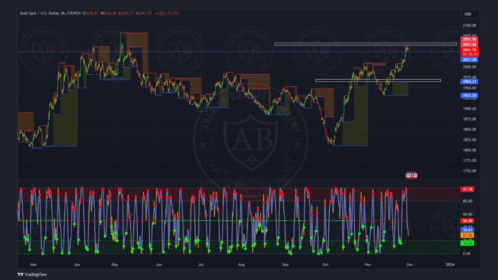Viewport: 498px width, 280px height.
Task: Click the 1950.00 price axis label
Action: tap(469, 88)
